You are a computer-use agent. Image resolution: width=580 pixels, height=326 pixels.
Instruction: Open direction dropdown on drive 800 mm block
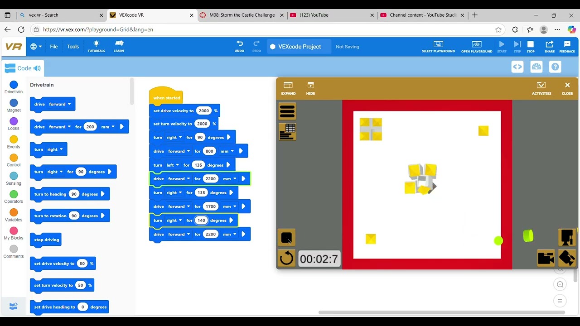pyautogui.click(x=179, y=151)
